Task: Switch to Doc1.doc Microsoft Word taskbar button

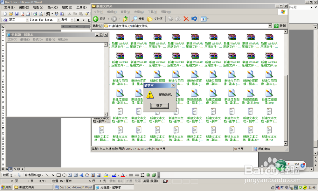Action: (x=73, y=187)
